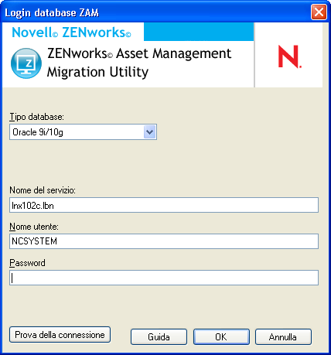Click the red Novell N logo

pyautogui.click(x=289, y=56)
